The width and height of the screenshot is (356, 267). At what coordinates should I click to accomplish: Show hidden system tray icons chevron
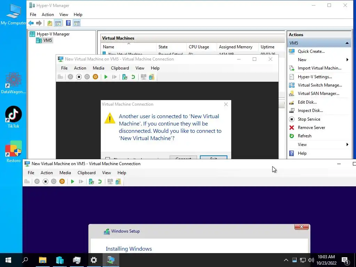(x=286, y=260)
